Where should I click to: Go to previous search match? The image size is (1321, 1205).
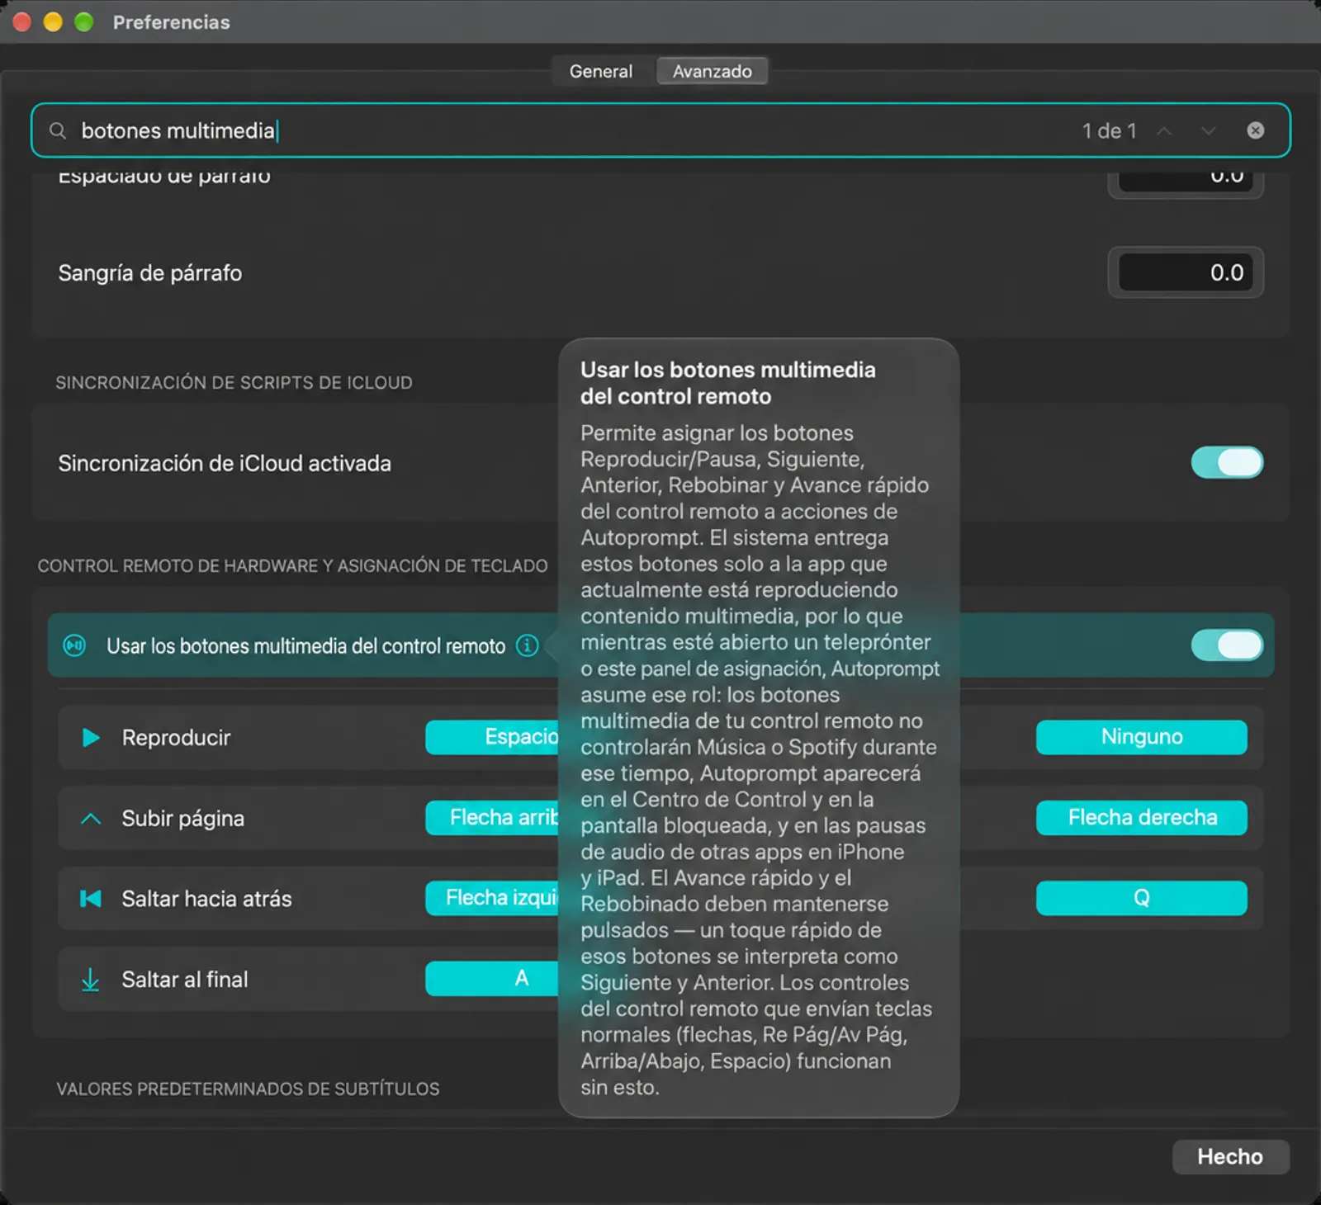tap(1164, 130)
